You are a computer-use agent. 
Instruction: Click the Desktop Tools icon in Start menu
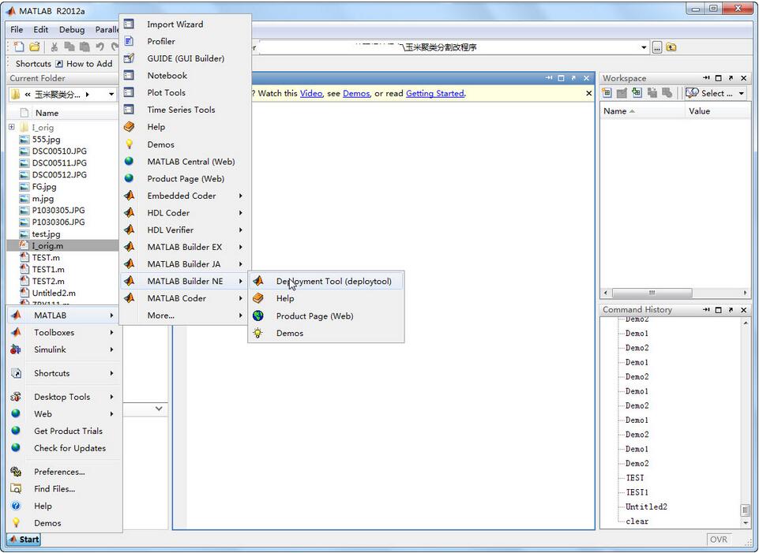coord(16,396)
